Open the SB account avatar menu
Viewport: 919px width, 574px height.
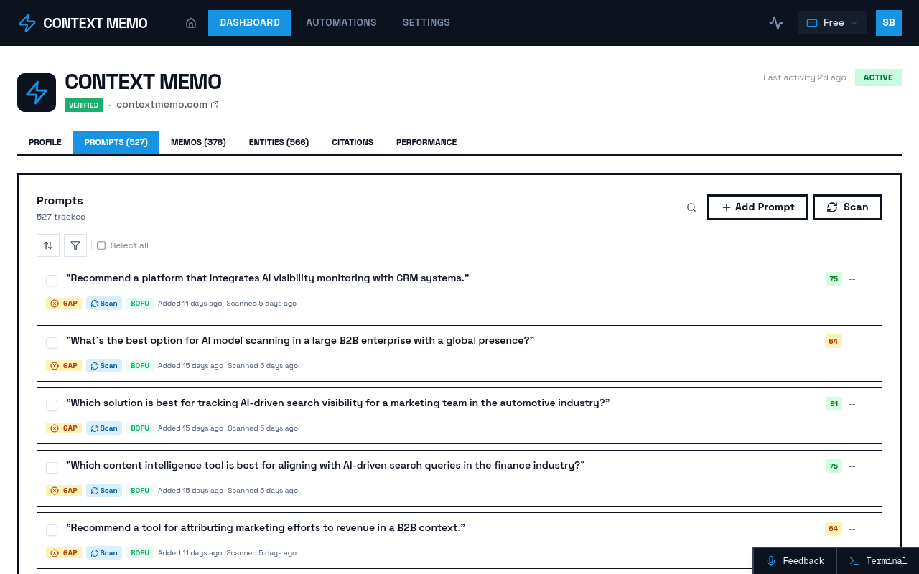coord(889,22)
